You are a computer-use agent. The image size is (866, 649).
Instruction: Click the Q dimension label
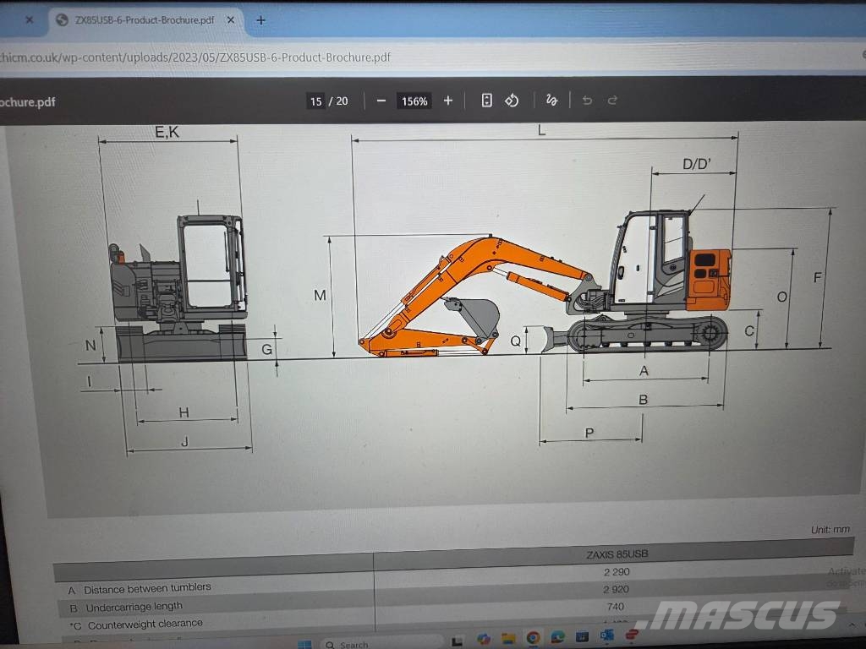(x=515, y=341)
